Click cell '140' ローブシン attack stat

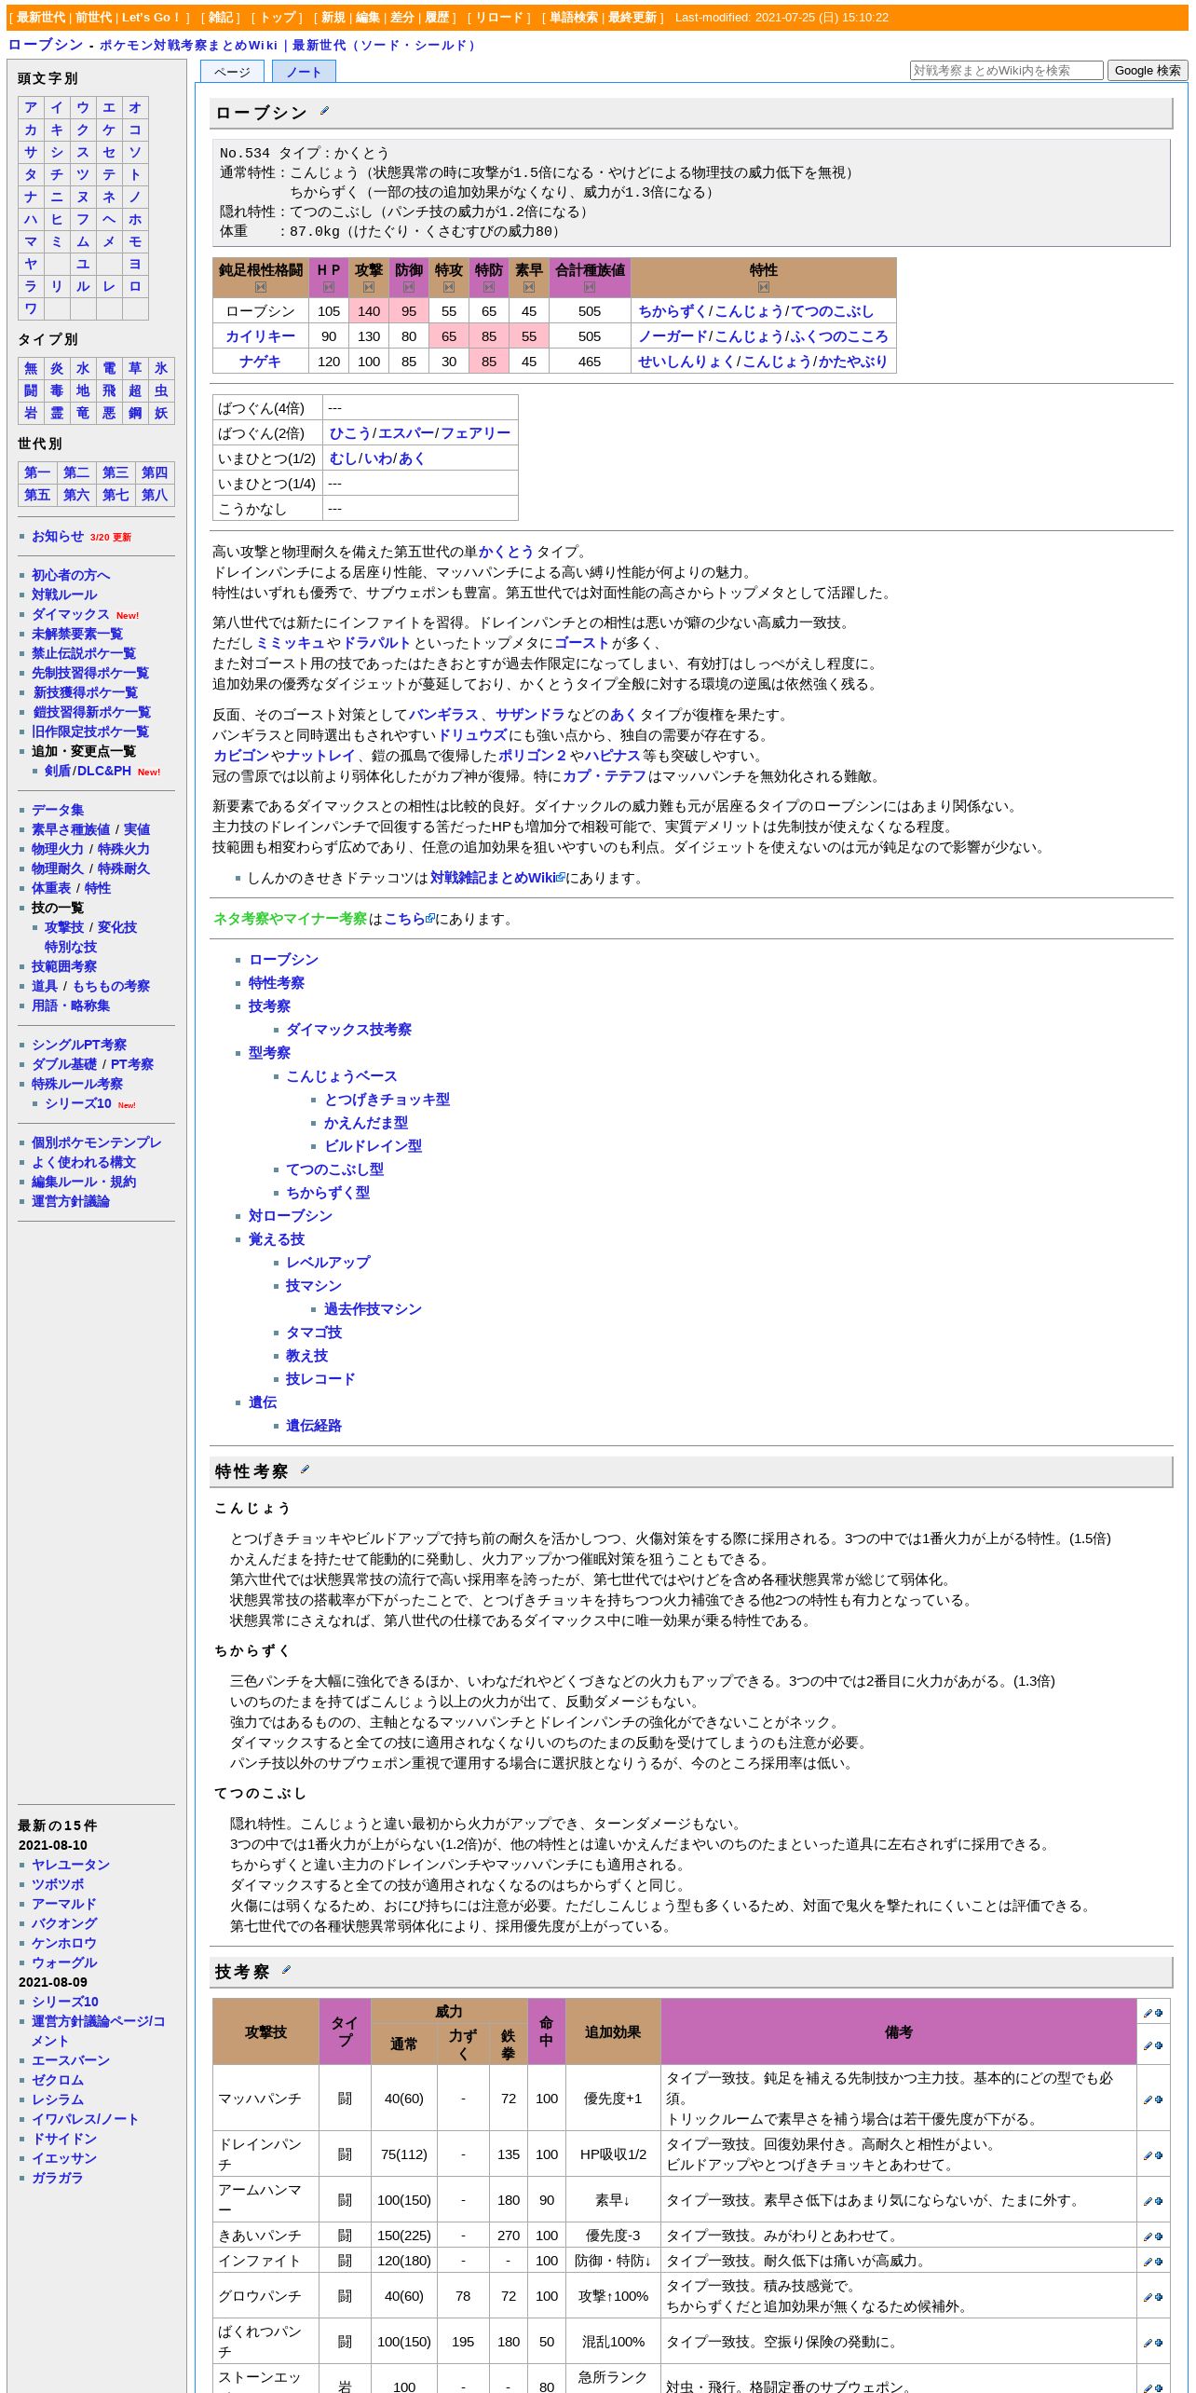369,311
